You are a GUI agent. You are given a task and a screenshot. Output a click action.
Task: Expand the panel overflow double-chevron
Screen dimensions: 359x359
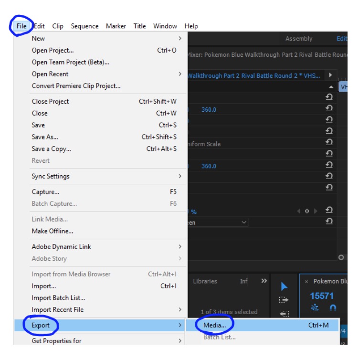[x=264, y=281]
